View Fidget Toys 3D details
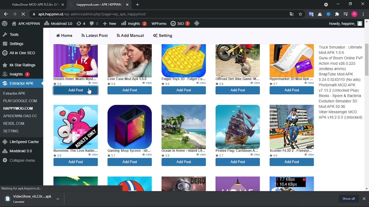The image size is (369, 207). pos(201,83)
